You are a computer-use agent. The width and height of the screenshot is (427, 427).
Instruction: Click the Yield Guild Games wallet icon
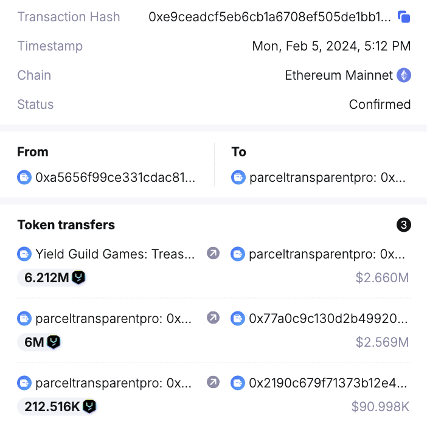pyautogui.click(x=24, y=254)
